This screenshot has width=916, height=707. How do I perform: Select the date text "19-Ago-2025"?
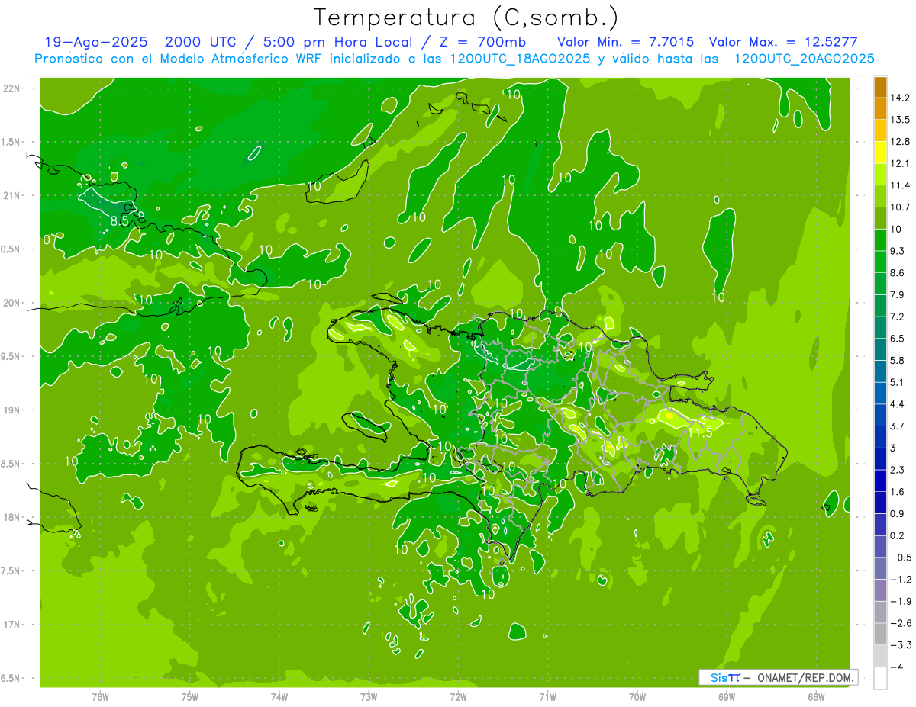click(x=96, y=42)
